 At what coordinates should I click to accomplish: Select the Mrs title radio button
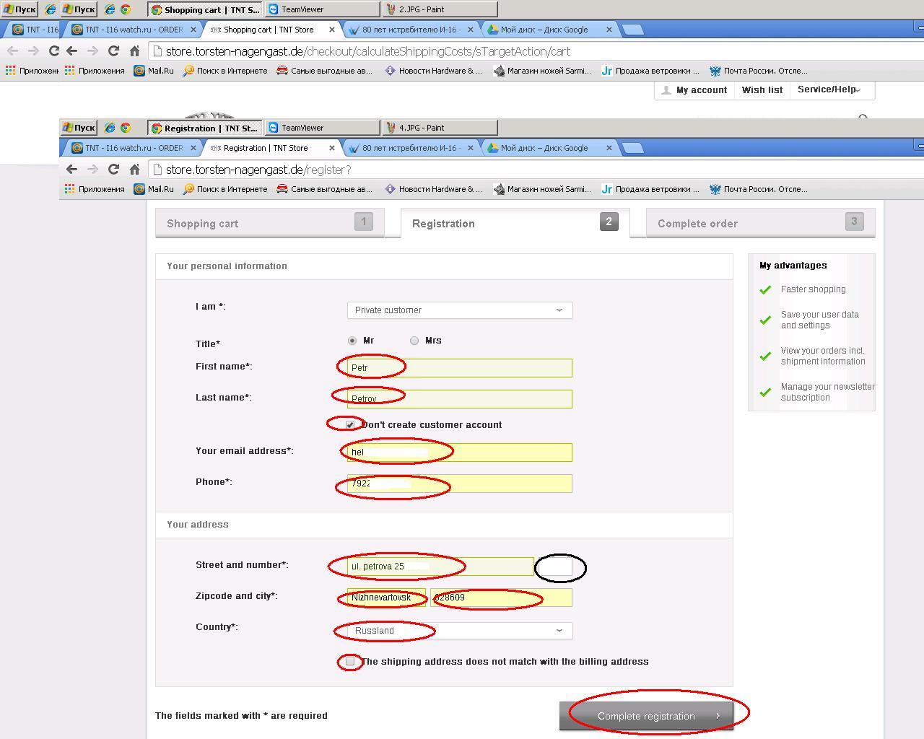pos(414,341)
